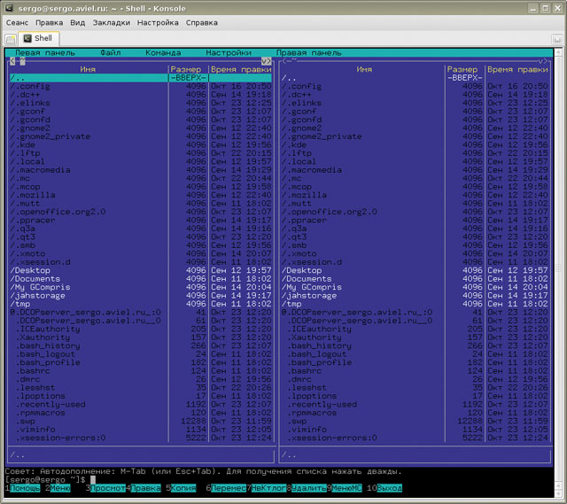567x504 pixels.
Task: Click the Shell tab terminal icon
Action: [x=27, y=38]
